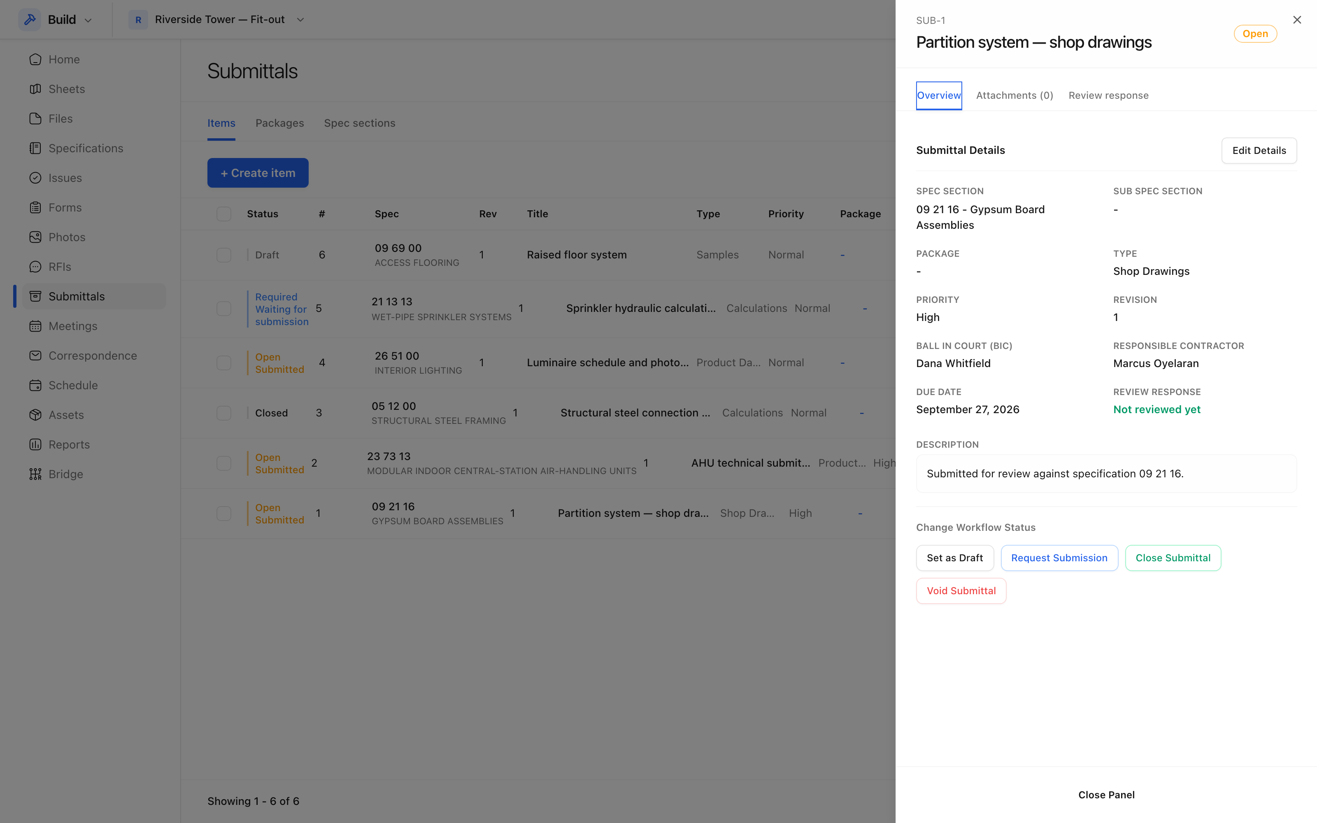
Task: Switch to the Attachments (0) tab
Action: tap(1015, 95)
